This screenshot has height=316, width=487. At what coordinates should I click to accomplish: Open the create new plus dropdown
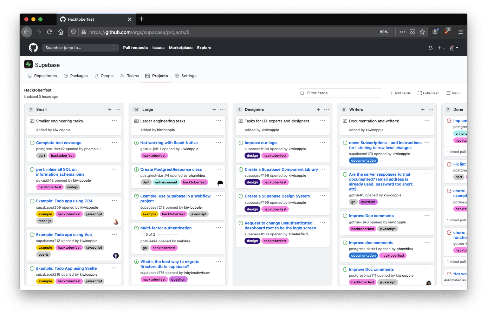point(441,48)
